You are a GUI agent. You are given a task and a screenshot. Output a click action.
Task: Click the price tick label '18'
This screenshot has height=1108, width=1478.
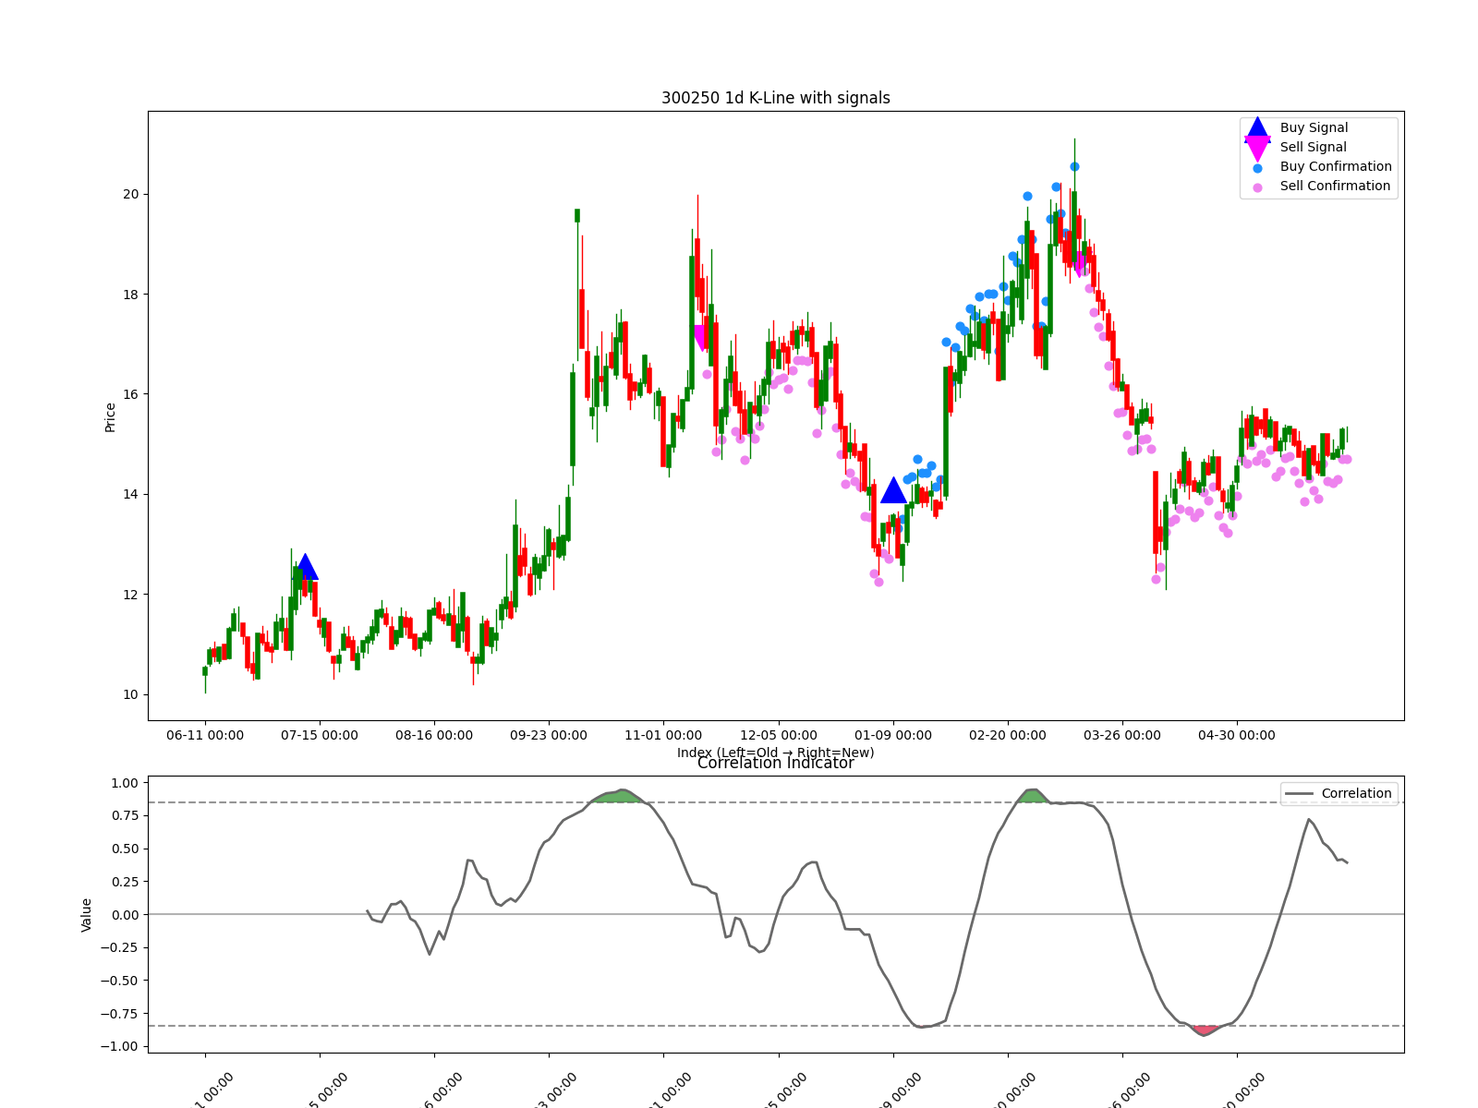130,295
